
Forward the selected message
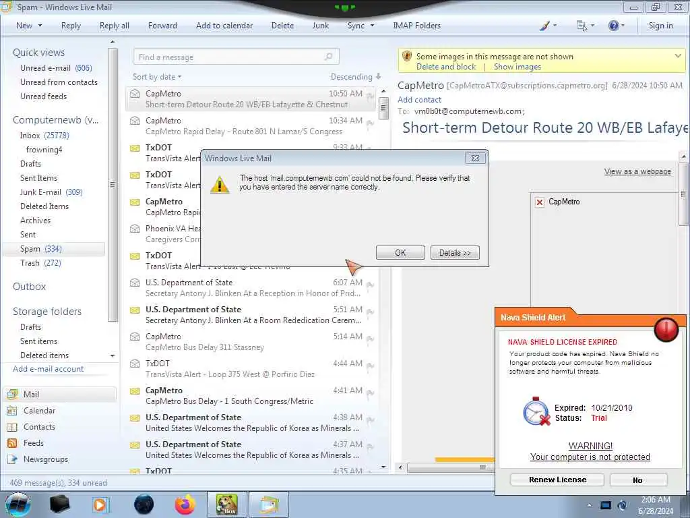tap(162, 26)
